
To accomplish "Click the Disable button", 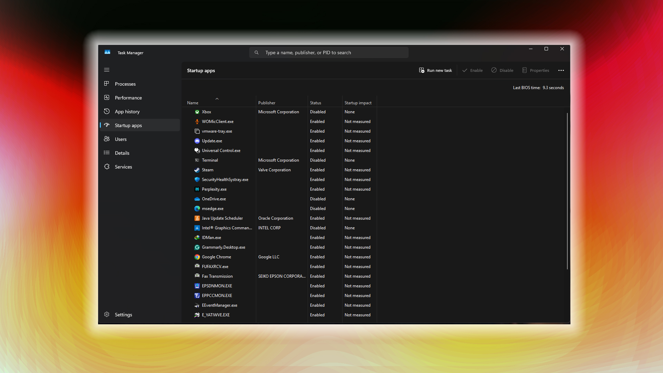I will coord(502,70).
